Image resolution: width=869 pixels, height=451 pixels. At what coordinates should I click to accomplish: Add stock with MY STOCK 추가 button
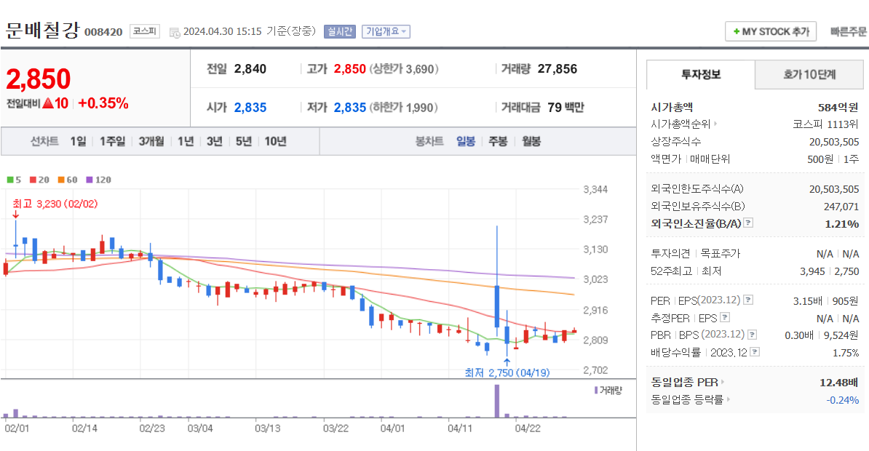(x=771, y=31)
